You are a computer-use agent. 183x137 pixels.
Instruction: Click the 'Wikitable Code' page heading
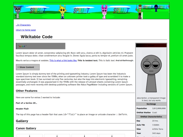[37, 37]
